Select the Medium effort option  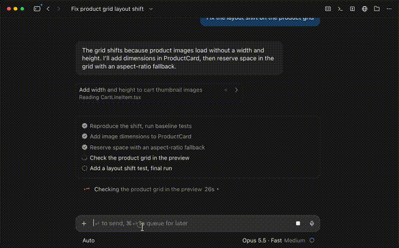click(294, 241)
